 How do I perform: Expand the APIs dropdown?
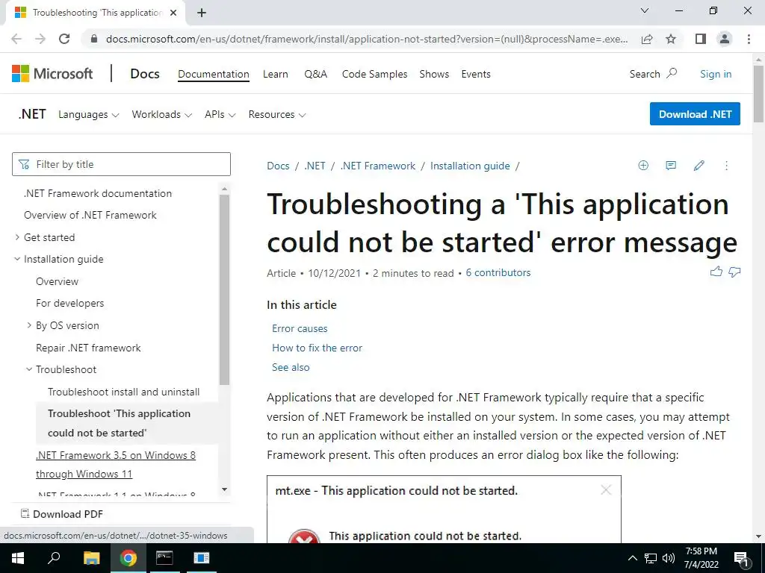click(x=220, y=114)
